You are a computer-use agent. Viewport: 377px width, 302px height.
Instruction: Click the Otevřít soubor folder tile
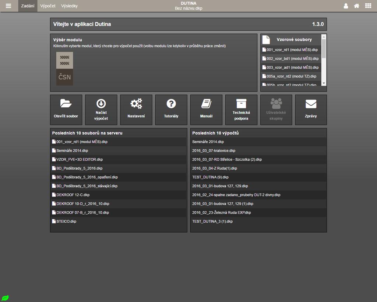click(66, 110)
